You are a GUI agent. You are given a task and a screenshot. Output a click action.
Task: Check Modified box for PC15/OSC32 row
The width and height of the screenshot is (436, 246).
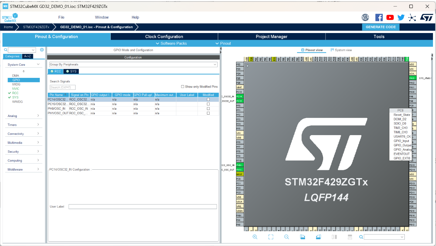pos(208,104)
